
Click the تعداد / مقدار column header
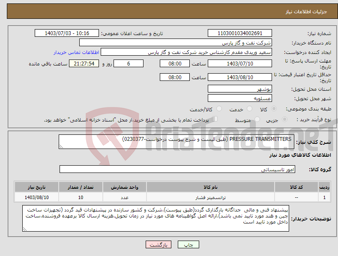pos(81,187)
